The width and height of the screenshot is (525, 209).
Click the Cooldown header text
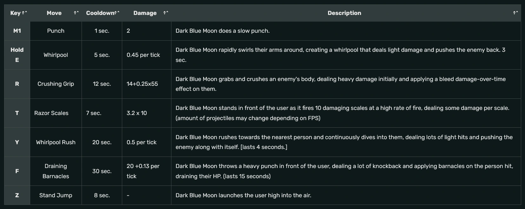pyautogui.click(x=100, y=13)
